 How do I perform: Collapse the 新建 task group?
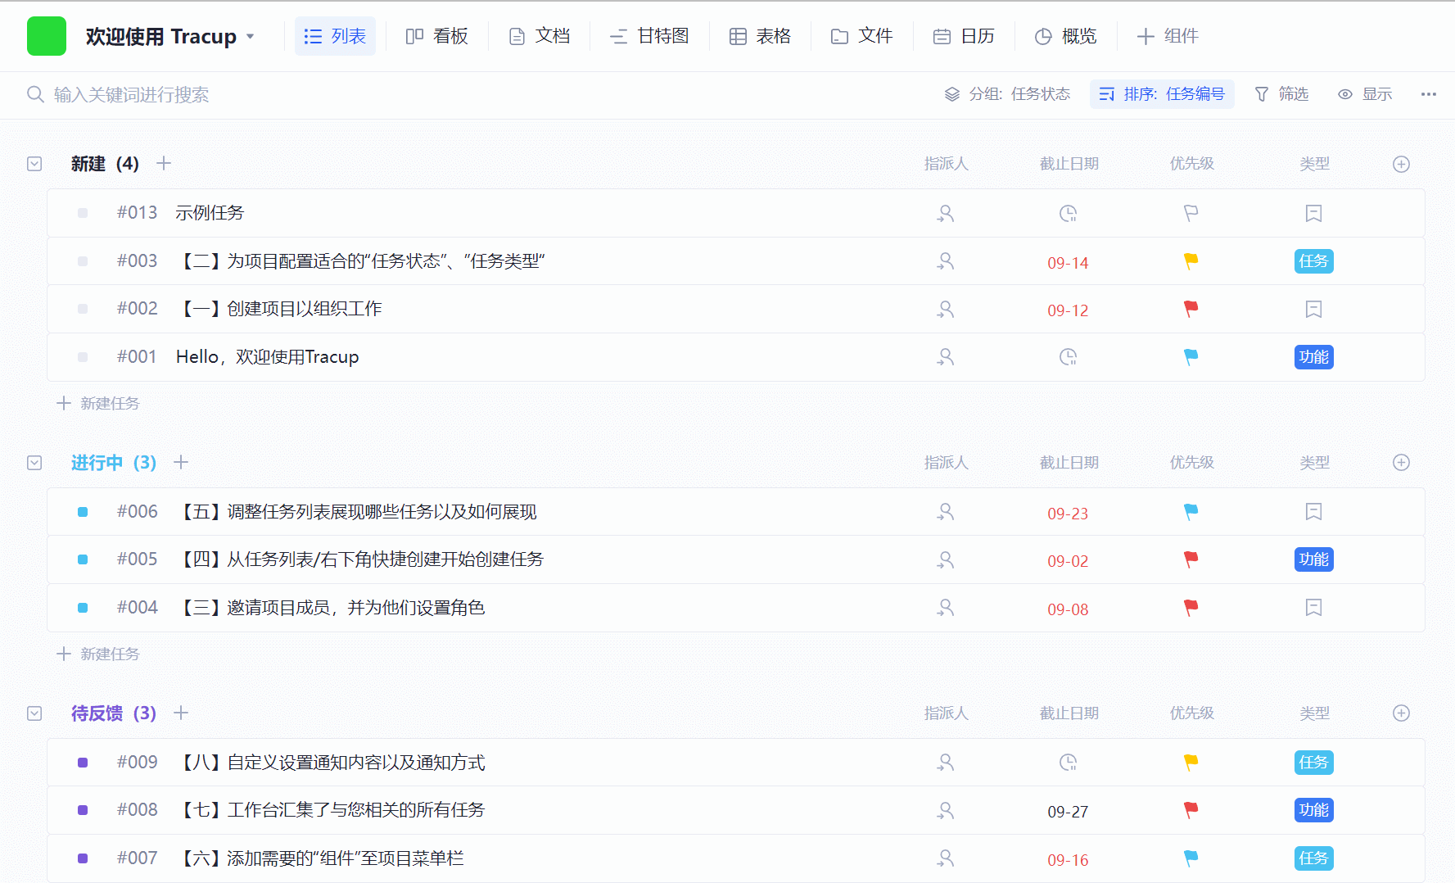pos(34,164)
